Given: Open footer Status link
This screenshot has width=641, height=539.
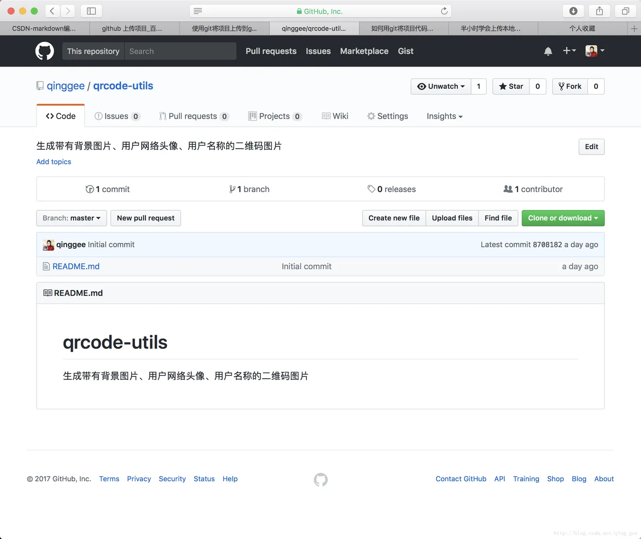Looking at the screenshot, I should coord(204,479).
